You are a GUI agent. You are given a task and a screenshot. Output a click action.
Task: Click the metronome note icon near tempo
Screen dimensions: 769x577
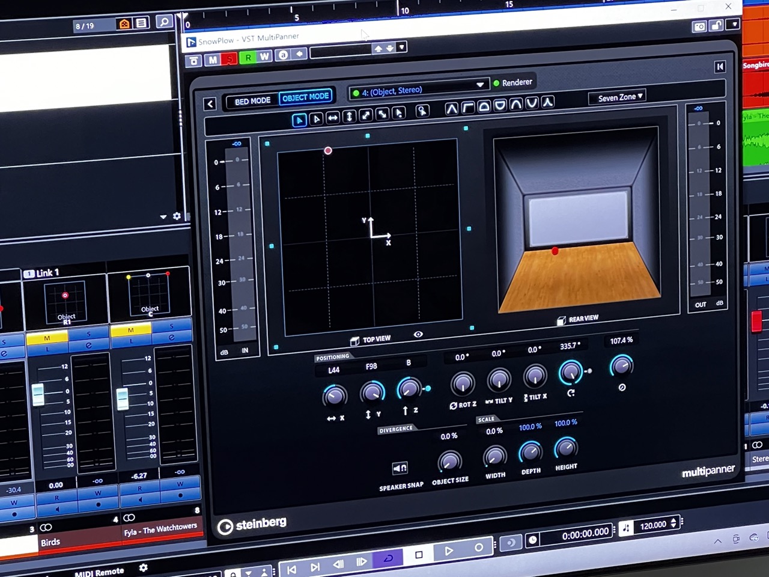(625, 528)
